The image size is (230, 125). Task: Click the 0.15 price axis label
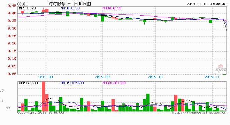click(12, 51)
